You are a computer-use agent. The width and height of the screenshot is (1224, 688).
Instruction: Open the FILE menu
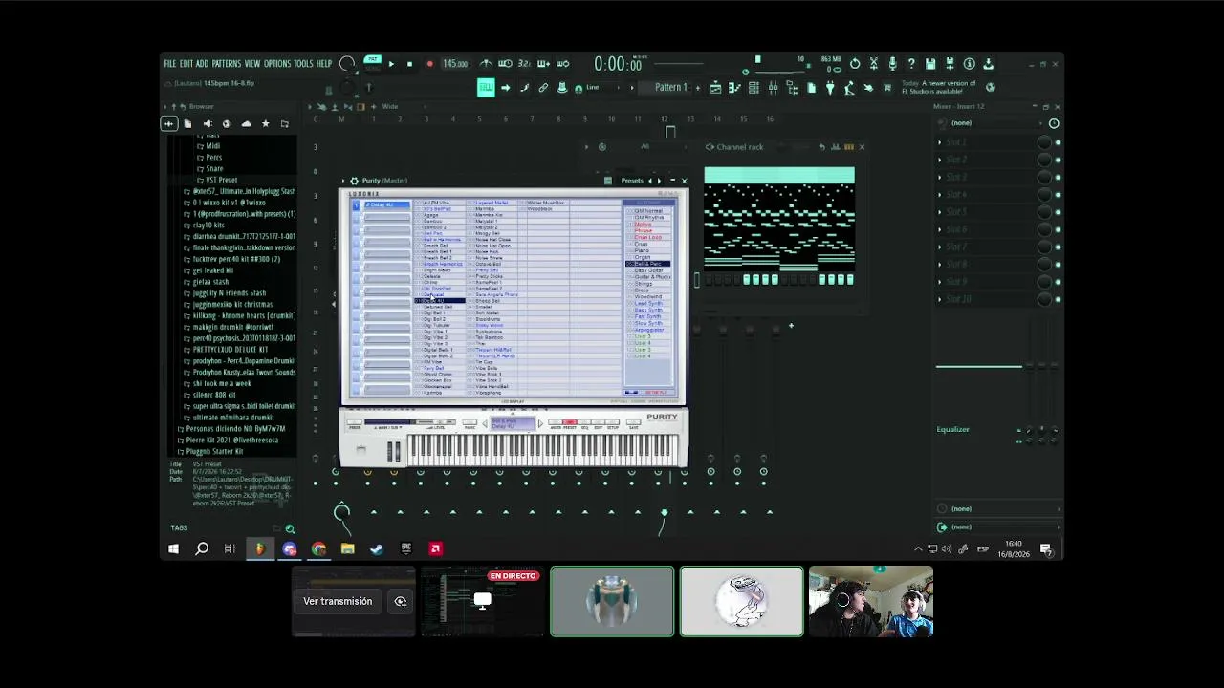pyautogui.click(x=170, y=64)
